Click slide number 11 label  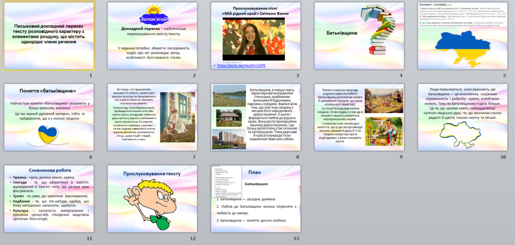(89, 238)
